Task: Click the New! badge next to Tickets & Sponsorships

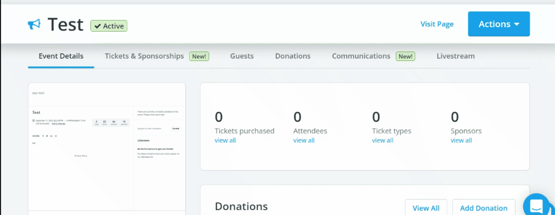Action: click(199, 56)
